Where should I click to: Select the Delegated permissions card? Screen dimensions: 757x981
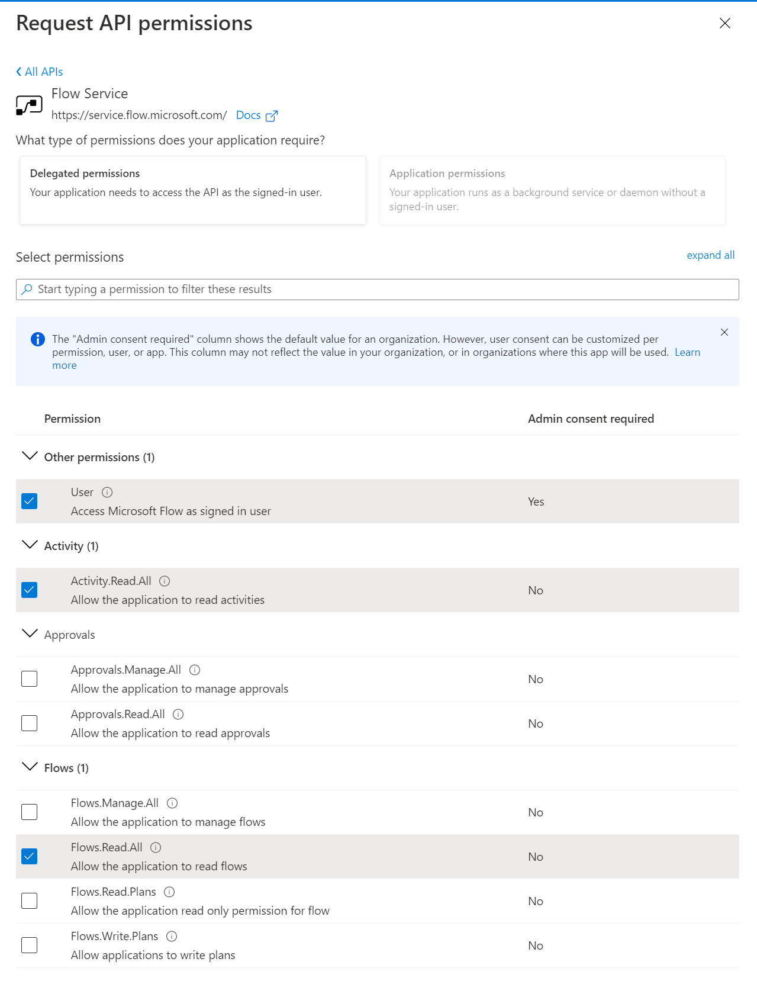click(192, 190)
